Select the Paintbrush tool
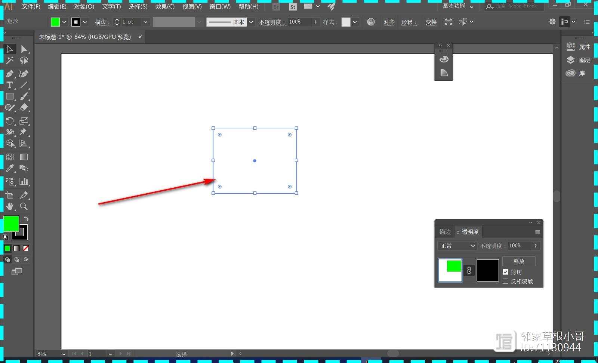This screenshot has width=598, height=363. coord(24,96)
